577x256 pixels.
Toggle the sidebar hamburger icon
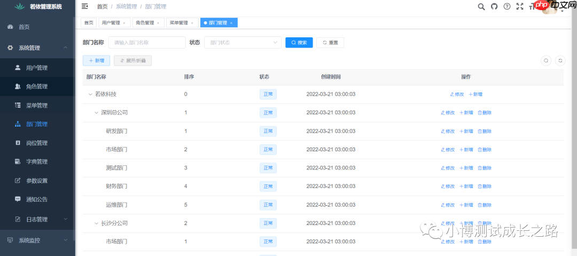coord(84,6)
